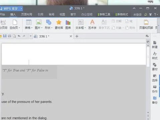The width and height of the screenshot is (160, 120).
Task: Open 备份 backup in right sidebar
Action: click(x=155, y=100)
